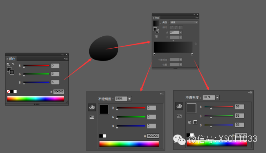Screen dimensions: 266x153
Task: Click the hex field showing 050505
Action: 59,91
